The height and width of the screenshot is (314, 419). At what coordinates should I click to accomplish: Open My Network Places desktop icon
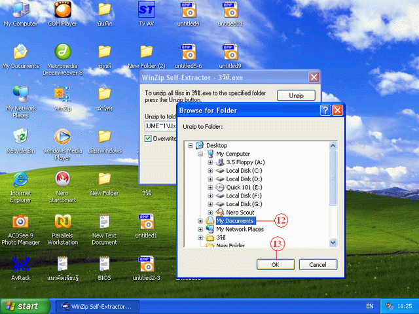pyautogui.click(x=20, y=102)
